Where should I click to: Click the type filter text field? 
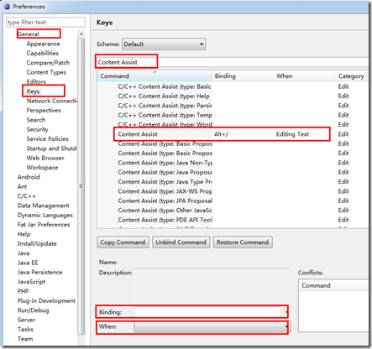(x=45, y=22)
